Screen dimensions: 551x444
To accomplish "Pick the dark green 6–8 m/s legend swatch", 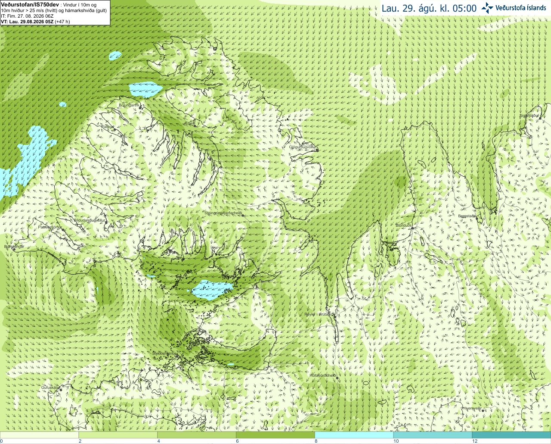I will tap(275, 435).
